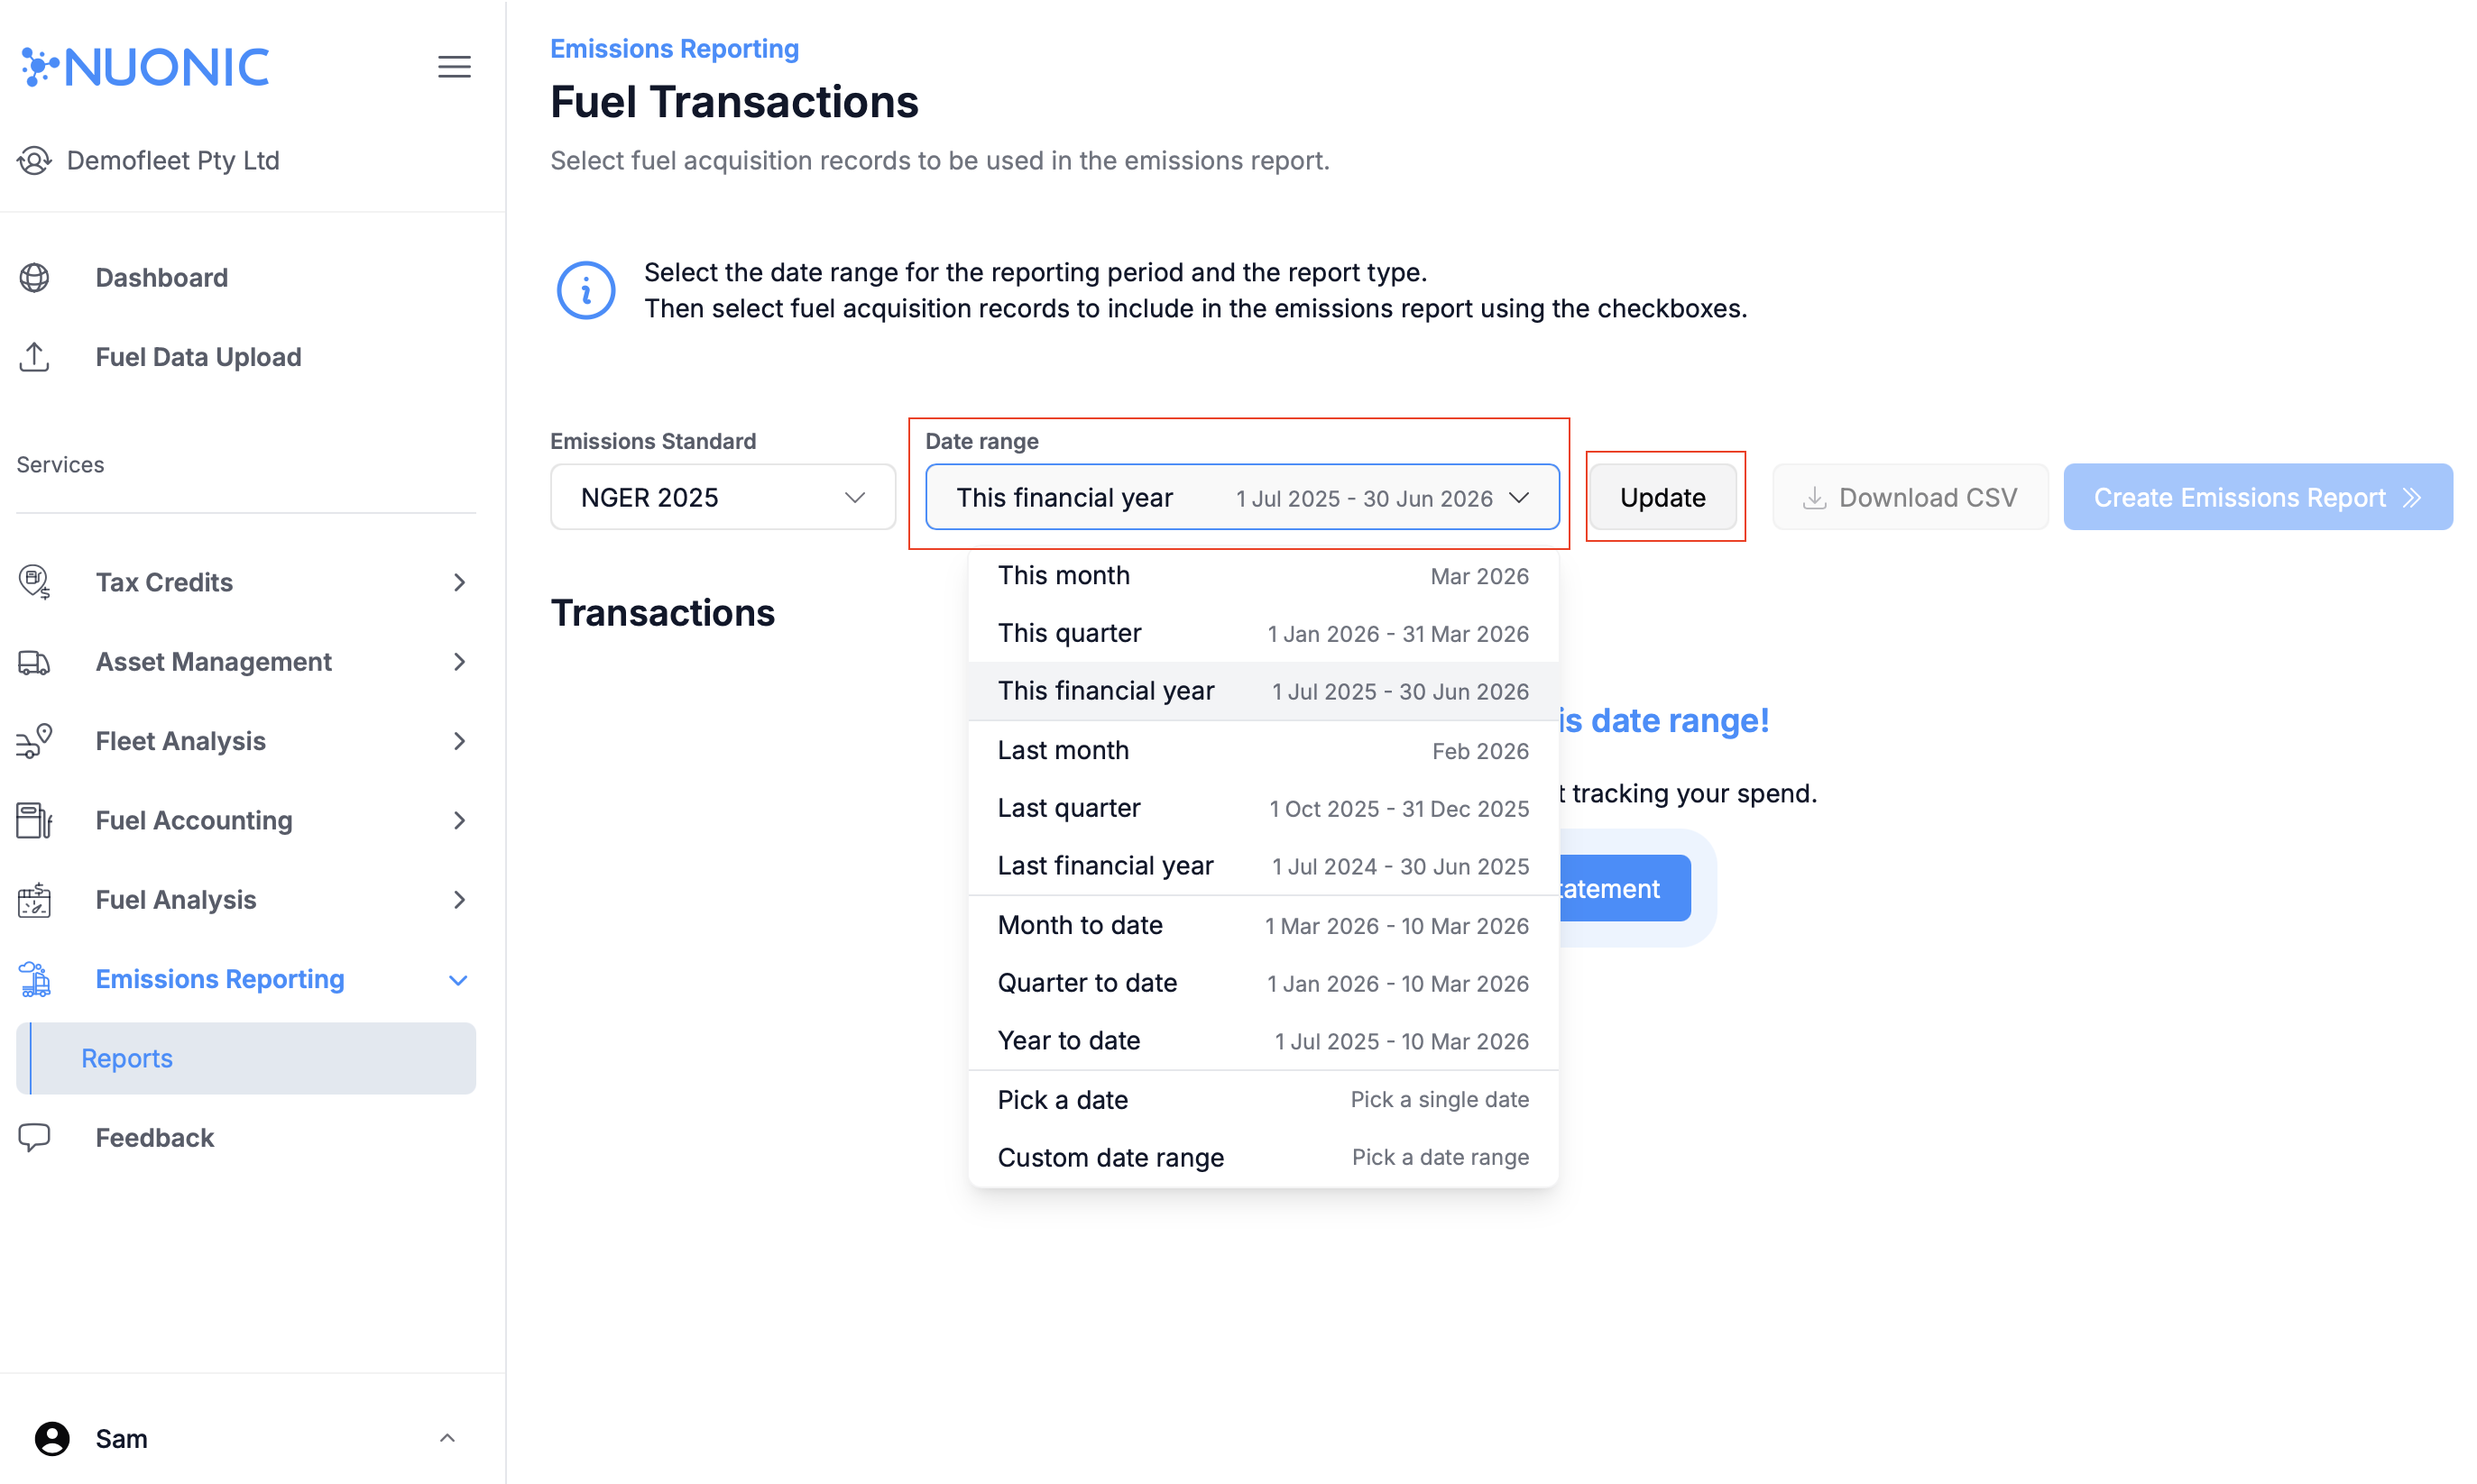The image size is (2477, 1484).
Task: Open the Reports sidebar item
Action: (x=127, y=1058)
